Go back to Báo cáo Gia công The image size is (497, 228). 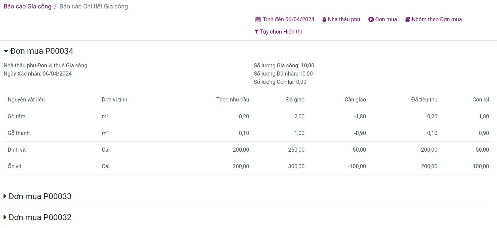[27, 7]
